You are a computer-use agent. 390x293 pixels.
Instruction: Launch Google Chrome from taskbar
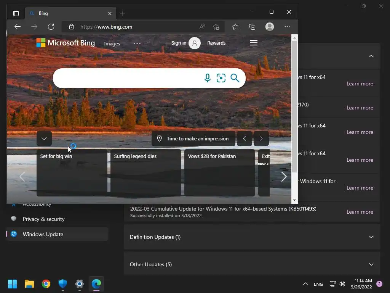point(46,284)
